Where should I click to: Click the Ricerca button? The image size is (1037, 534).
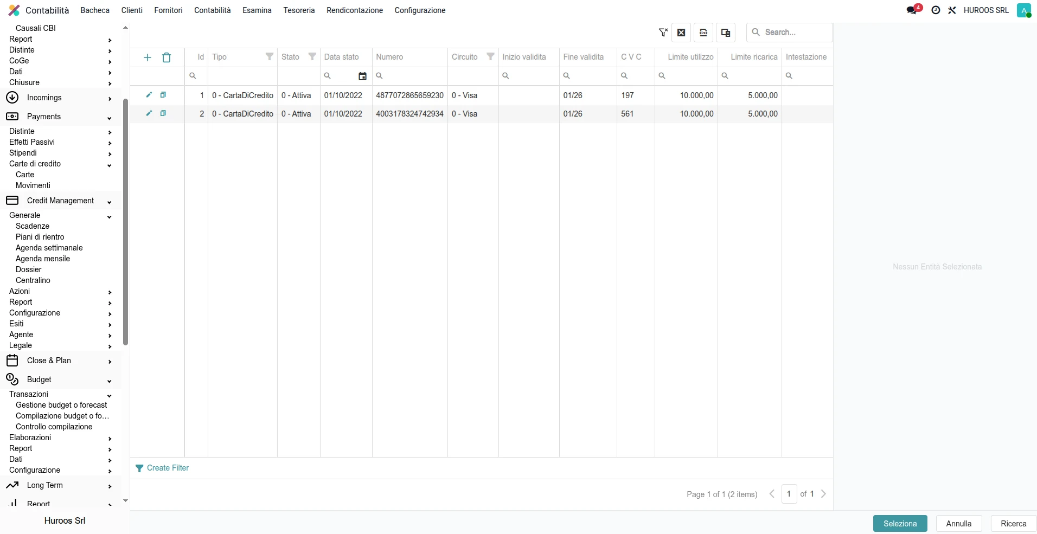1013,524
